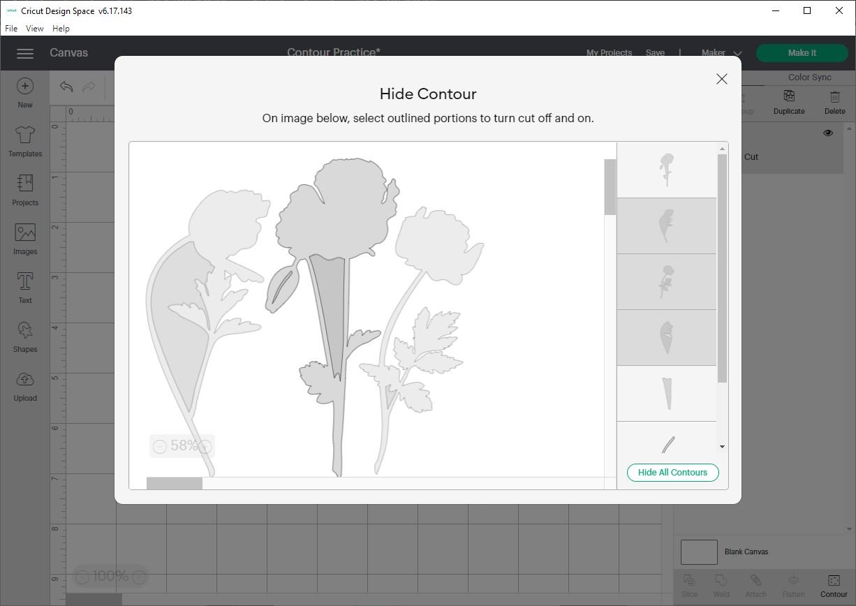
Task: Click the Make It button
Action: [802, 52]
